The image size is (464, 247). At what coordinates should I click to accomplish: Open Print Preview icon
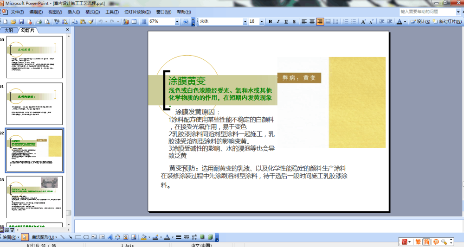pos(47,22)
